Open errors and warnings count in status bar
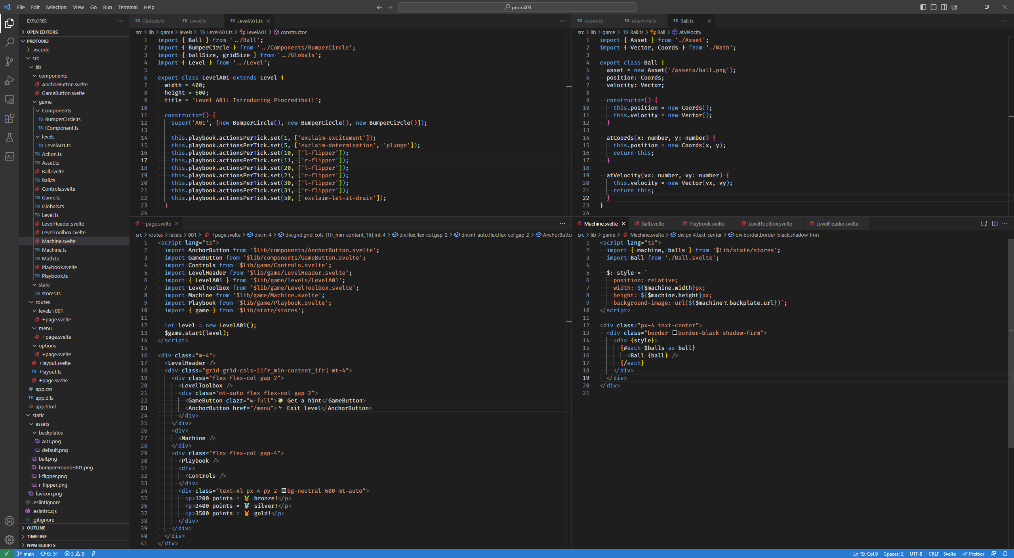The image size is (1014, 558). click(x=74, y=554)
